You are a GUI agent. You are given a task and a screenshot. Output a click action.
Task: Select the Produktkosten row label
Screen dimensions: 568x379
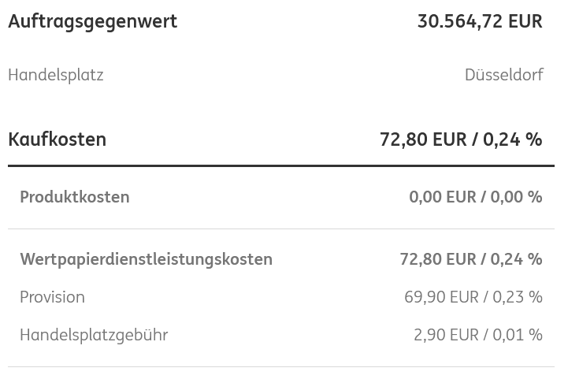coord(74,197)
